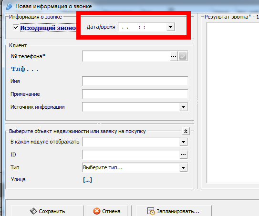Click into the Имя text field
259x216 pixels.
(135, 81)
